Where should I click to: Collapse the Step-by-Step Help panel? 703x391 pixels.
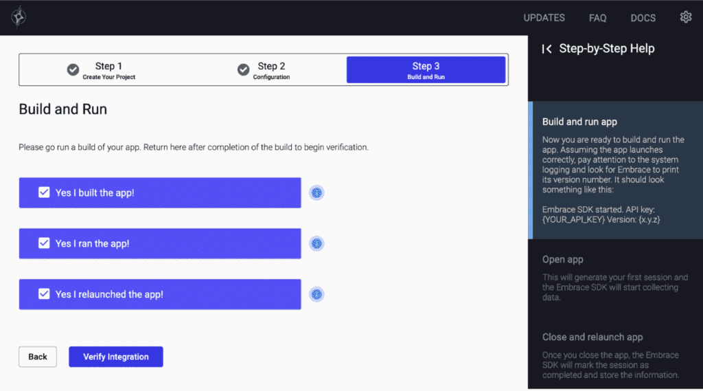point(546,49)
